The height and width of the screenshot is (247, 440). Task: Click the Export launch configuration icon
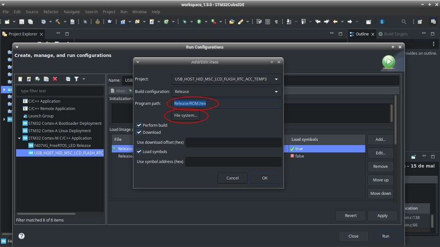click(x=37, y=79)
